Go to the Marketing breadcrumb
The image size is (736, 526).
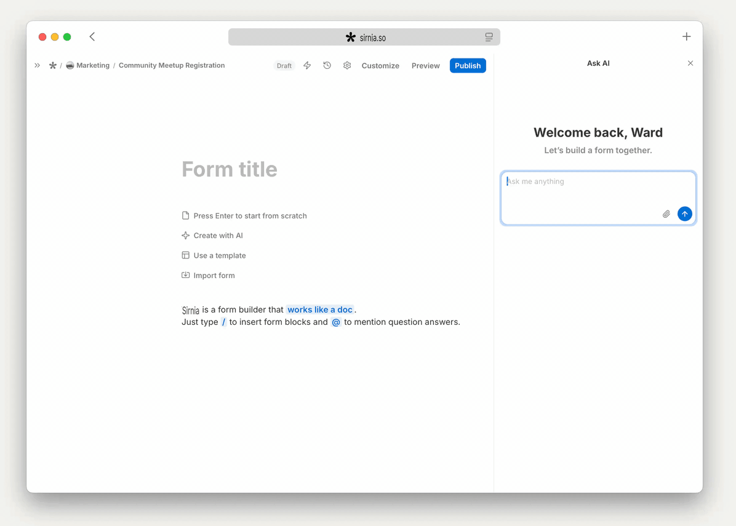[93, 66]
